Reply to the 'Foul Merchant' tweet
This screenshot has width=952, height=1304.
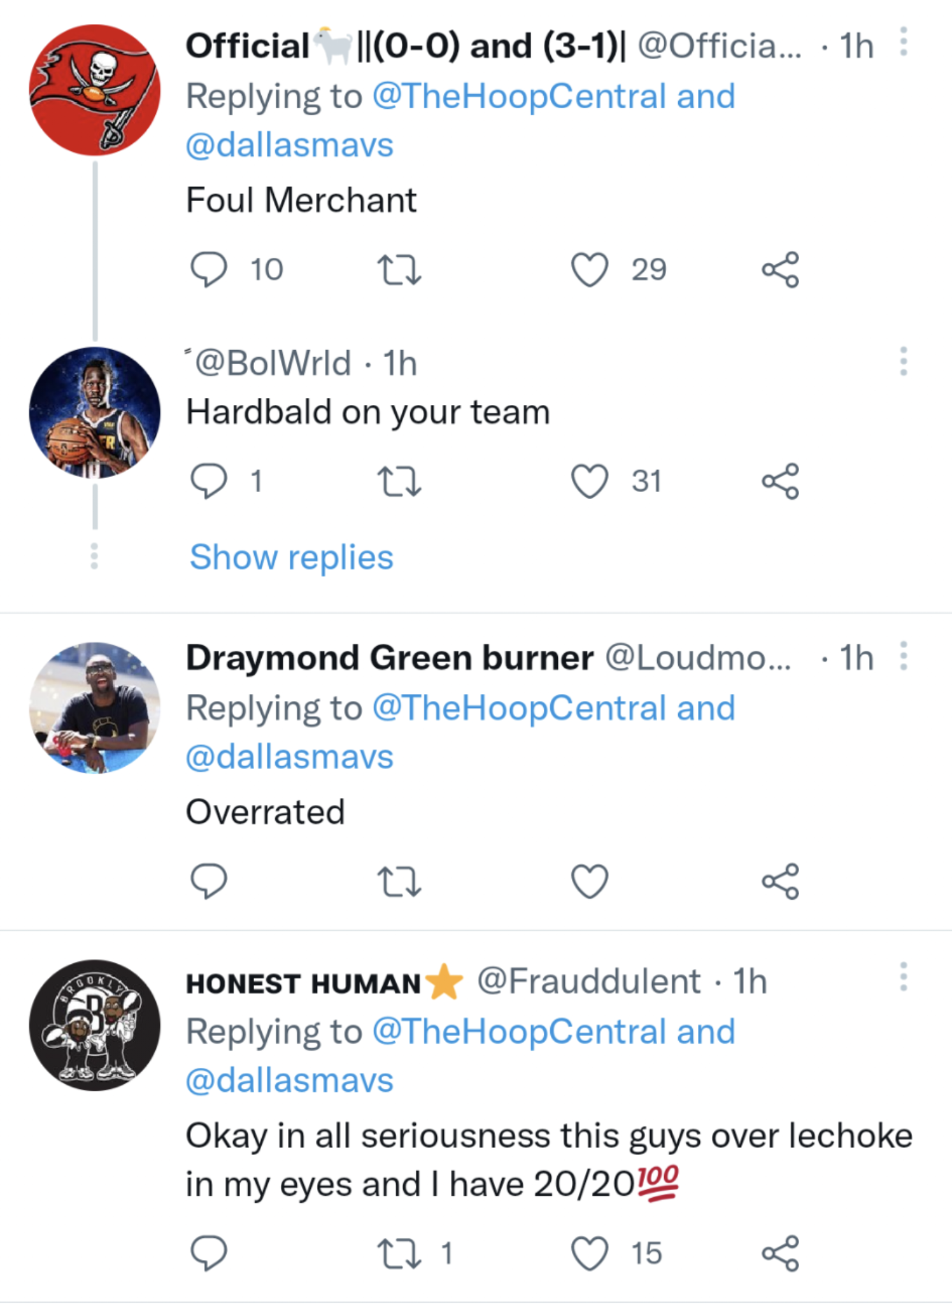[x=209, y=269]
